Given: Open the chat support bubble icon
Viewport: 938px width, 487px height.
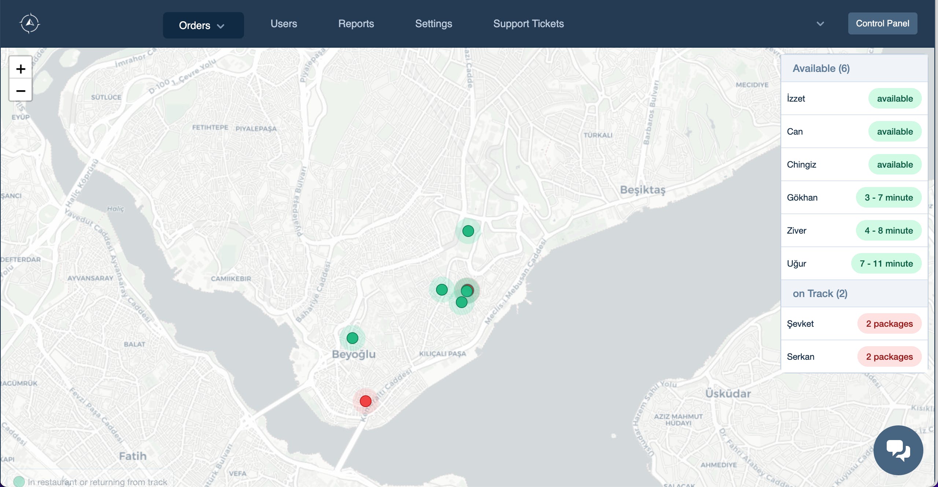Looking at the screenshot, I should (898, 450).
